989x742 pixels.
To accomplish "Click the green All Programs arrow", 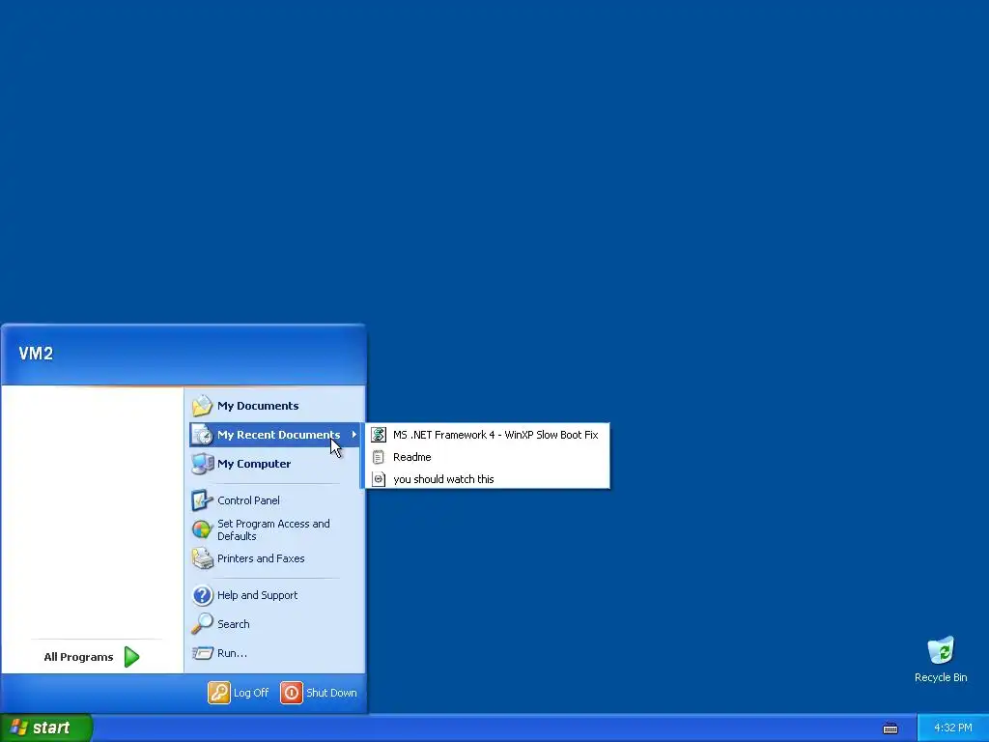I will click(131, 657).
